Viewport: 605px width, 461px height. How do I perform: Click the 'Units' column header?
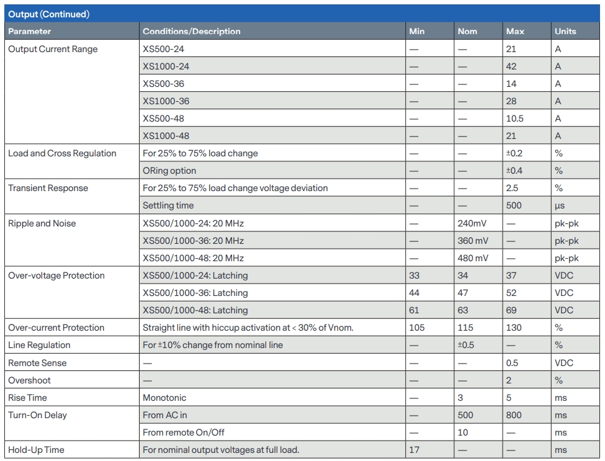click(x=565, y=31)
